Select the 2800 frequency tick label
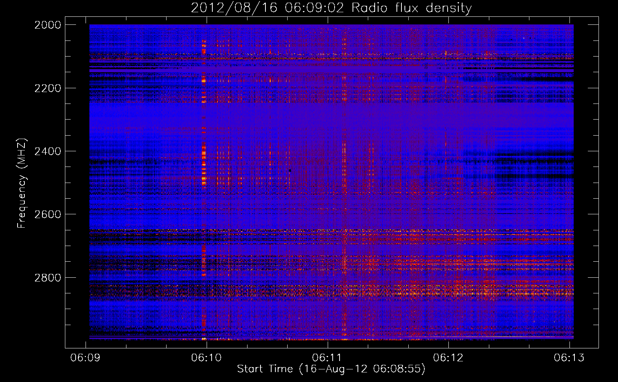 point(48,278)
